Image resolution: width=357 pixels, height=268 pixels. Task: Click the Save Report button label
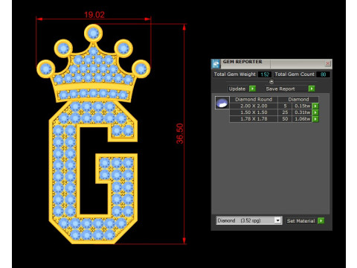click(280, 89)
